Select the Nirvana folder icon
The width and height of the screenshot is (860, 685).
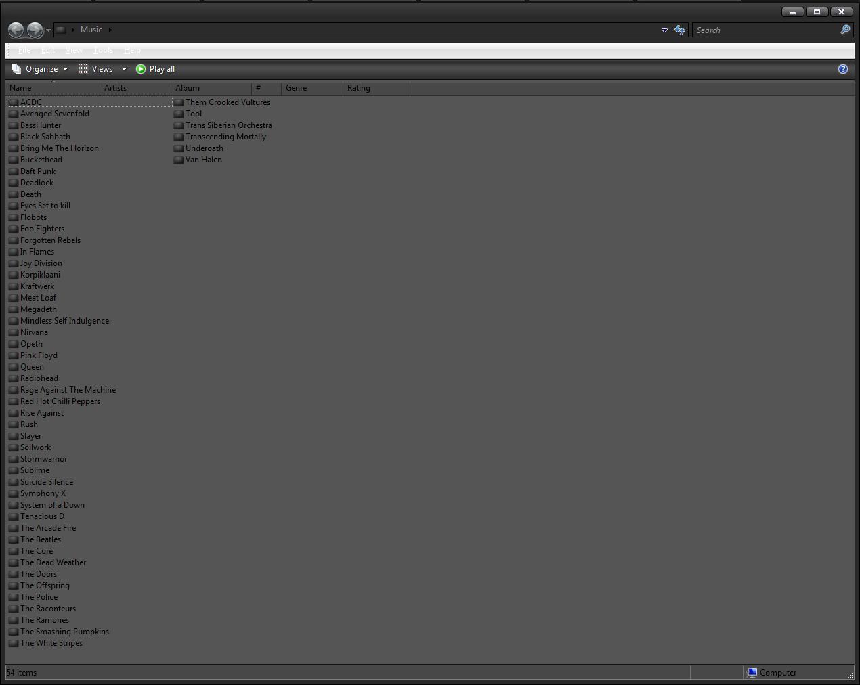click(14, 332)
